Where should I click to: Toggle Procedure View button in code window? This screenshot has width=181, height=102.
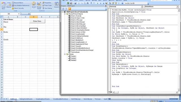109,92
